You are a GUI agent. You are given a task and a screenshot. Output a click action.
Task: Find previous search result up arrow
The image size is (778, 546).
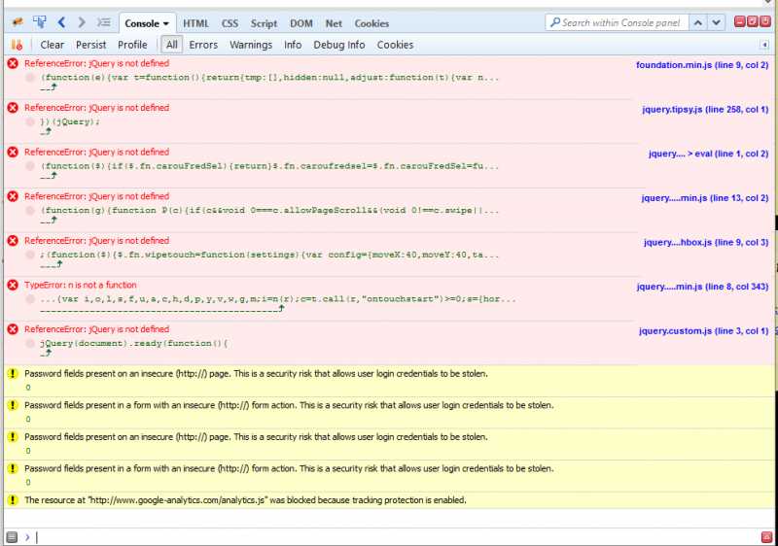point(697,22)
